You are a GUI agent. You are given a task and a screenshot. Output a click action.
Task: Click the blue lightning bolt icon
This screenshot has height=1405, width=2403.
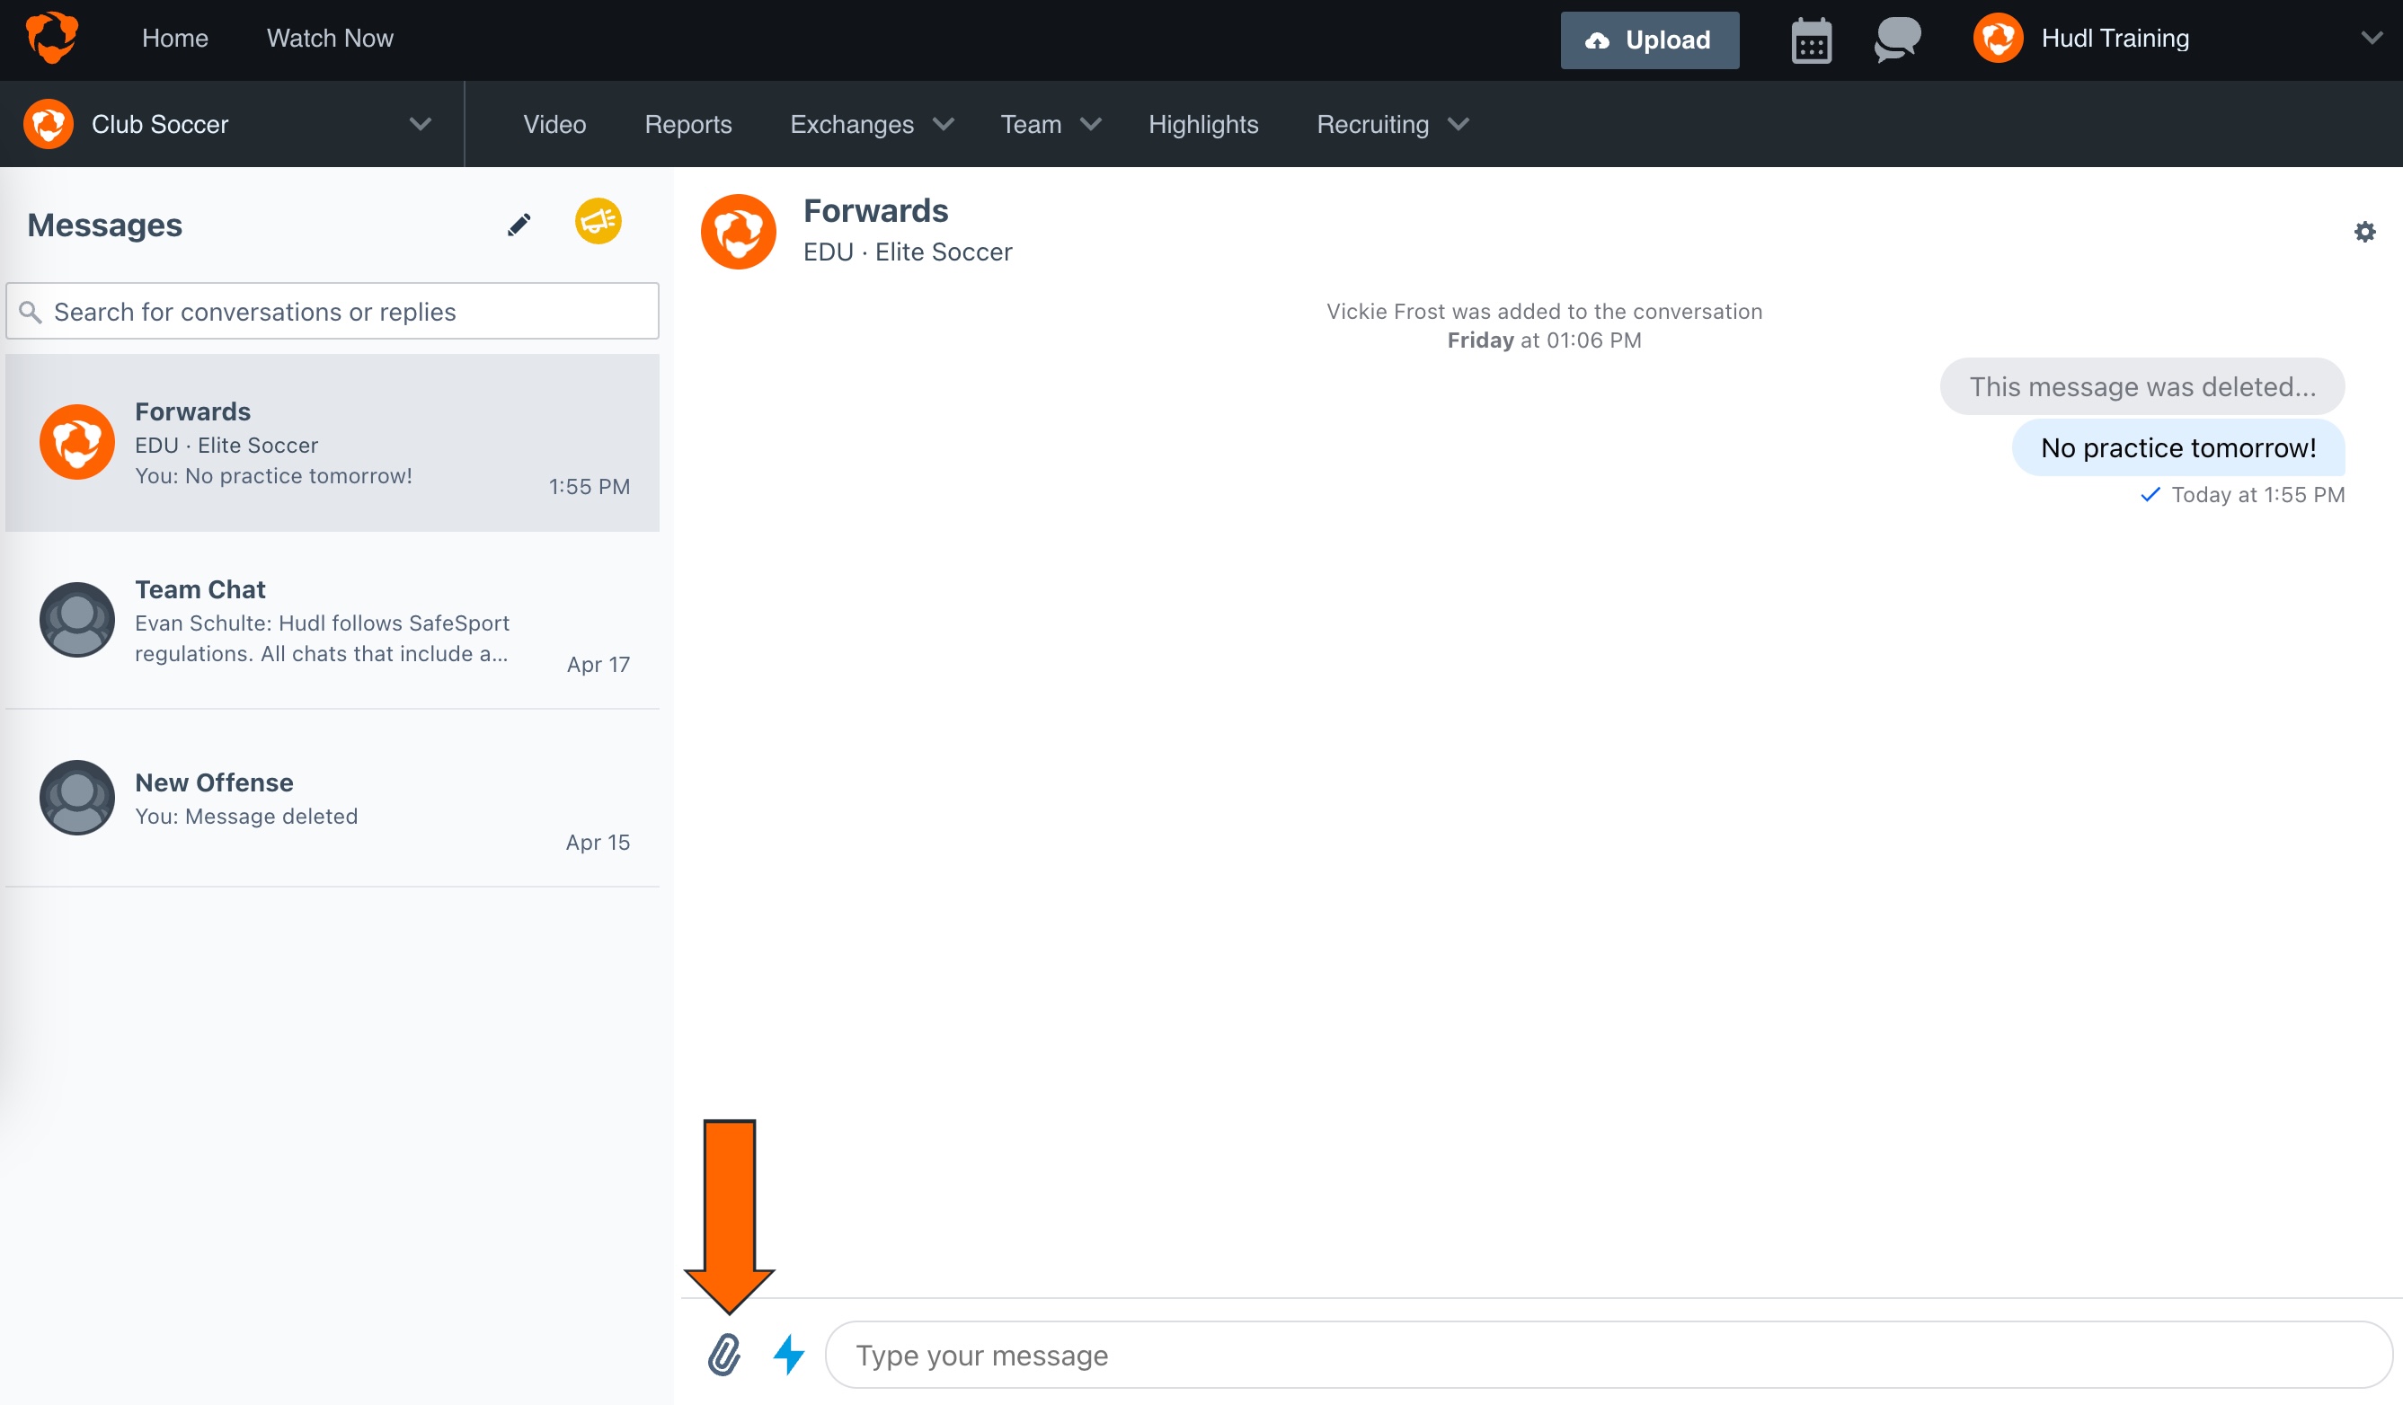click(789, 1355)
